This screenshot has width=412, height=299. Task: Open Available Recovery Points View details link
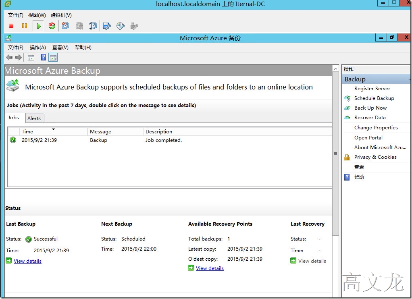click(210, 268)
